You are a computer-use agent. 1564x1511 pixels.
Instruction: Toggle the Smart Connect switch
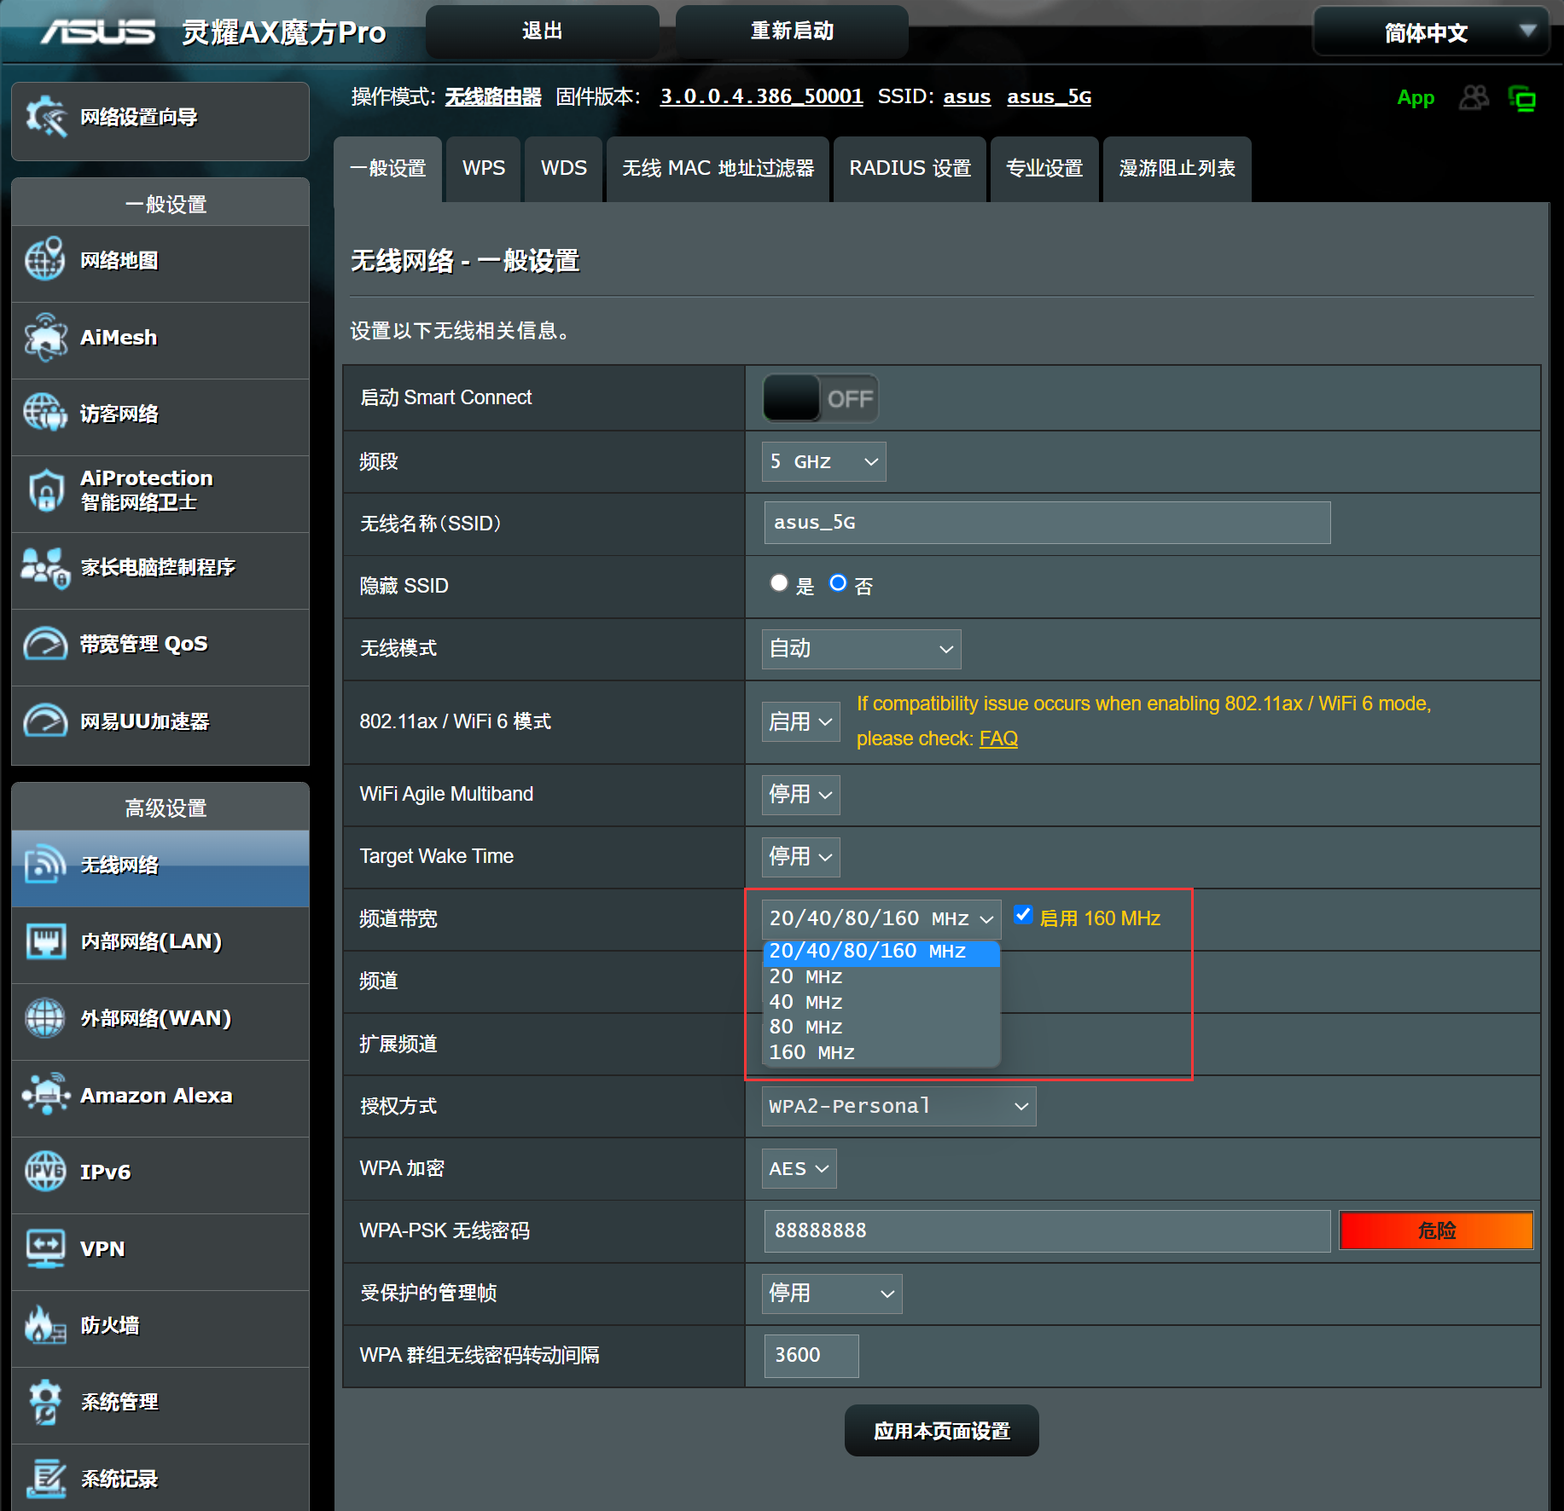tap(820, 398)
